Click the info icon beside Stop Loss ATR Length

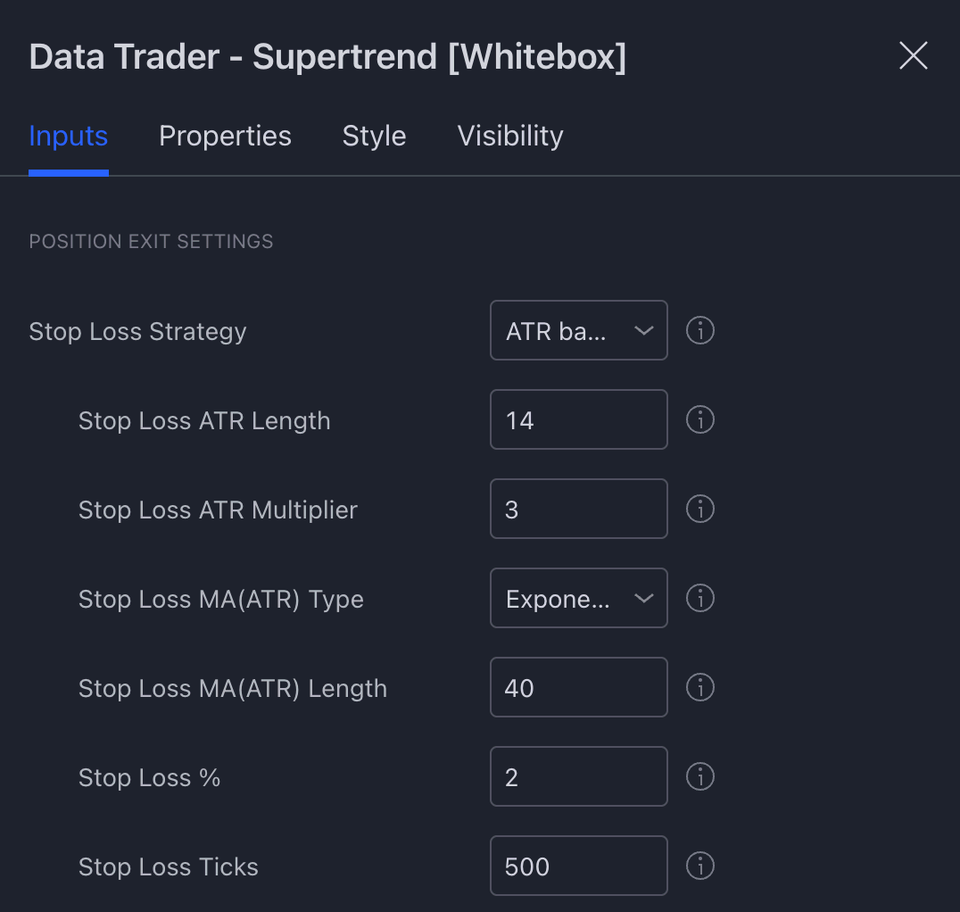(700, 419)
